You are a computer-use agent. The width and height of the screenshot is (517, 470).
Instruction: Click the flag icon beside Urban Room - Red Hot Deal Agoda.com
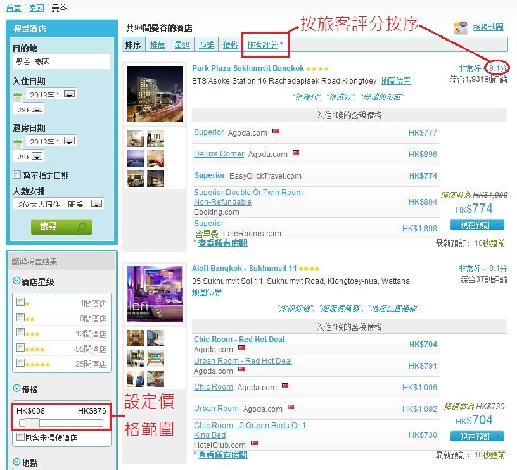click(241, 369)
